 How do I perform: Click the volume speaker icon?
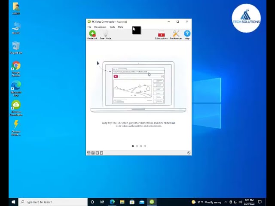[x=241, y=202]
